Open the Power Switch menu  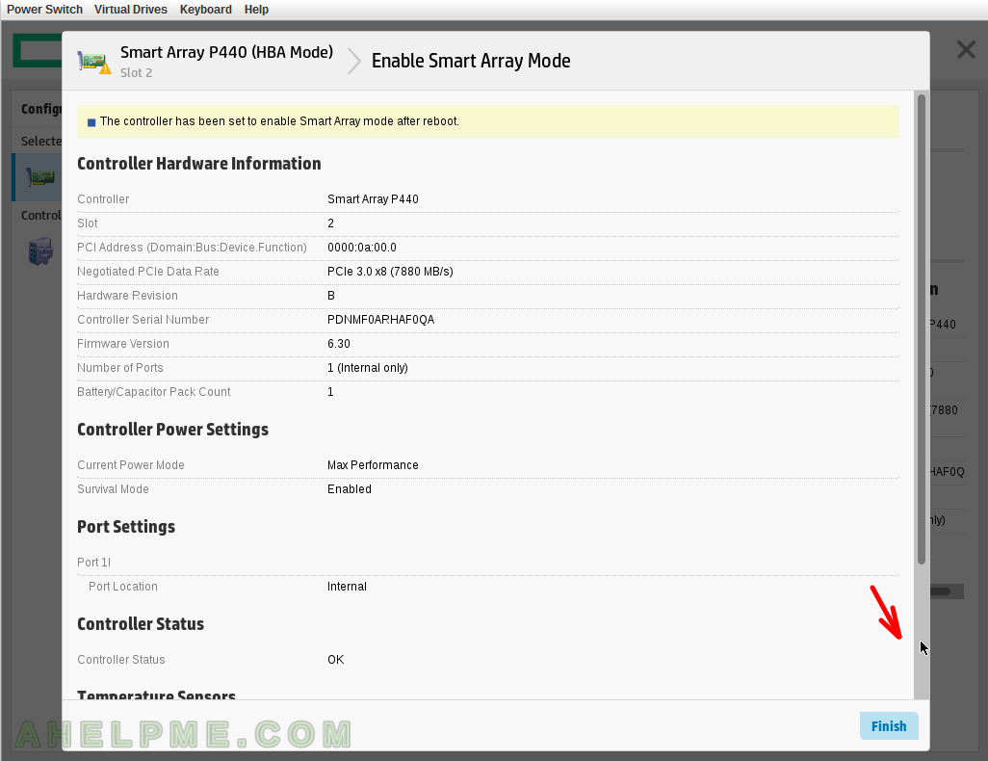[44, 10]
